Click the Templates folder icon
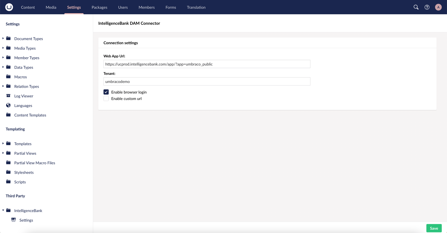This screenshot has width=447, height=233. pos(8,144)
